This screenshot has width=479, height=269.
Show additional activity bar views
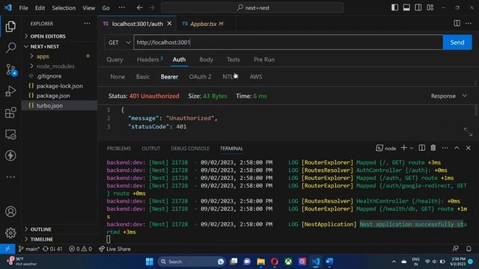click(x=10, y=177)
